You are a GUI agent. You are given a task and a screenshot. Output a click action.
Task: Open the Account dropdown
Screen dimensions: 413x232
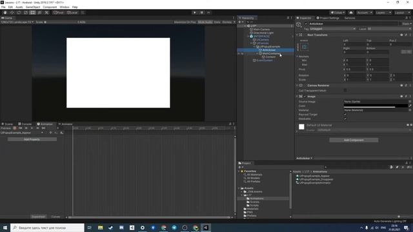tap(365, 13)
